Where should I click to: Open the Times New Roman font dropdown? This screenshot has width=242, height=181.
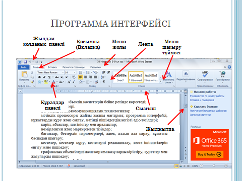63,72
